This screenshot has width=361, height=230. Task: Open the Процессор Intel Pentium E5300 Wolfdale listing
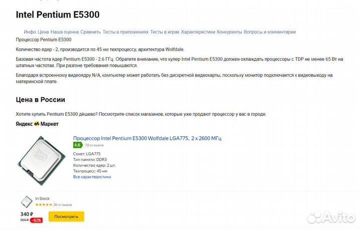[147, 138]
